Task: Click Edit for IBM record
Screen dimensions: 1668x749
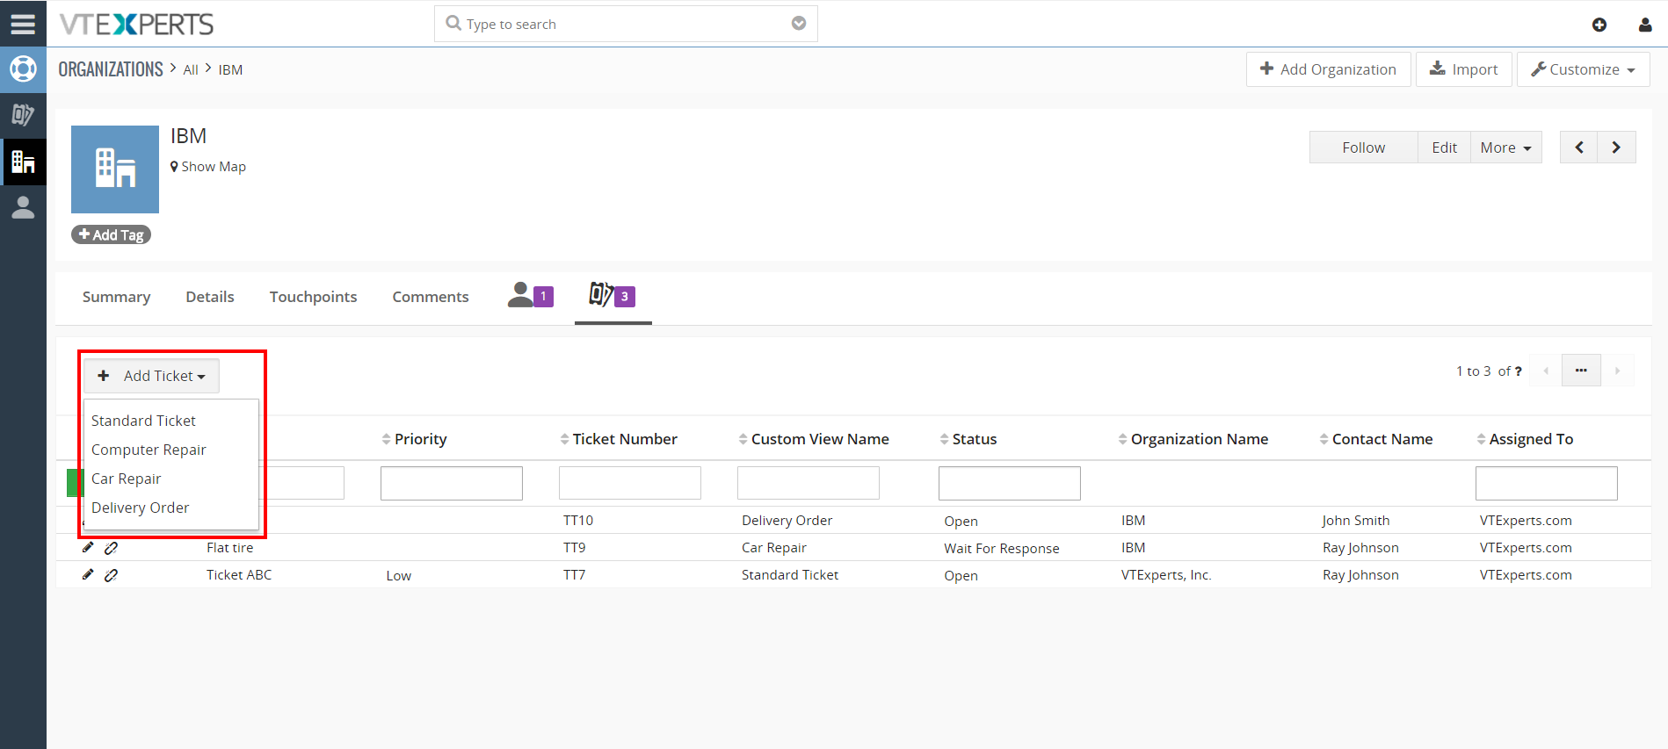Action: point(1444,148)
